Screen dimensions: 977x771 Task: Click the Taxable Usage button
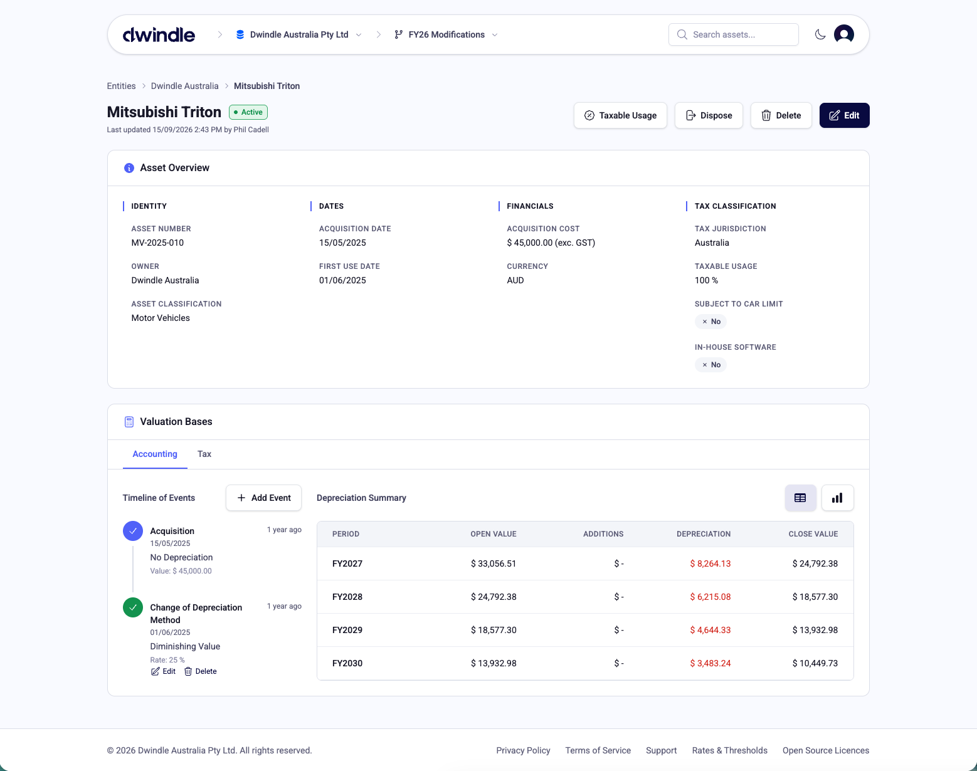(620, 115)
